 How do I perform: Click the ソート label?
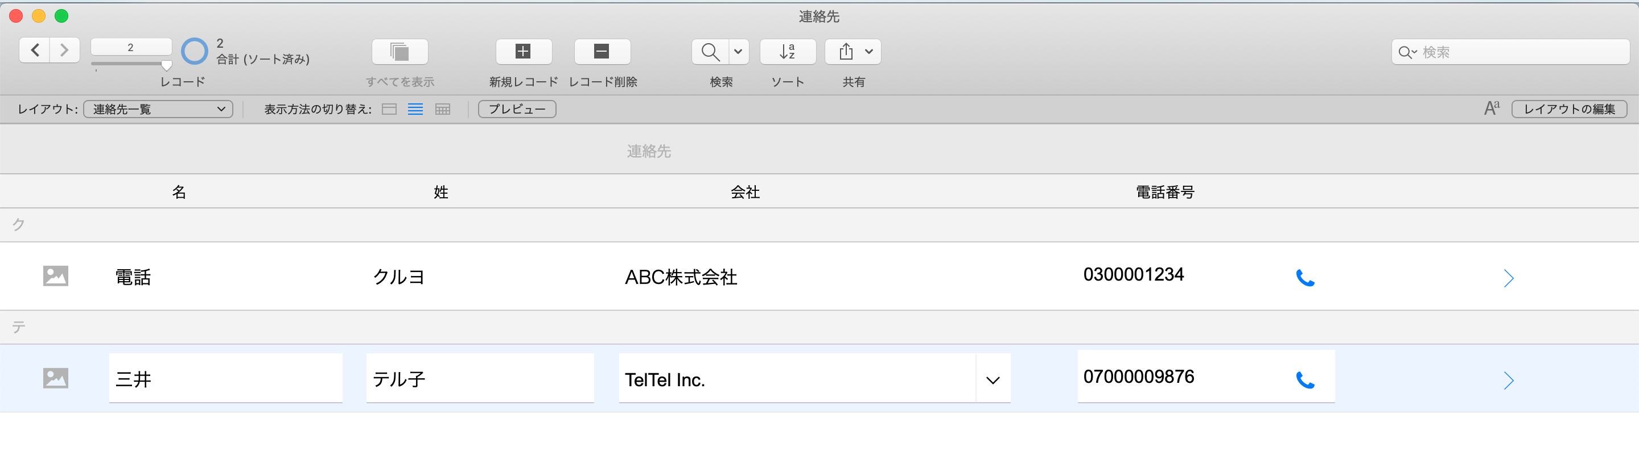pos(788,82)
